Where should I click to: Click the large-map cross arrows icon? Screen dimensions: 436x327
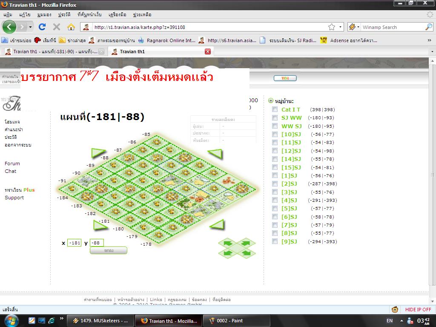click(237, 248)
